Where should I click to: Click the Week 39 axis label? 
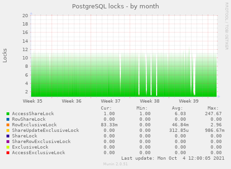click(x=189, y=101)
